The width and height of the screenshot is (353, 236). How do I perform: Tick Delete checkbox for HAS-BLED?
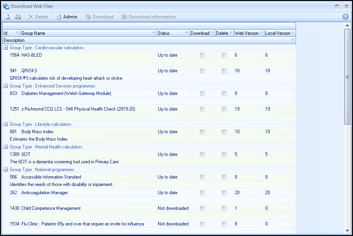pyautogui.click(x=224, y=55)
